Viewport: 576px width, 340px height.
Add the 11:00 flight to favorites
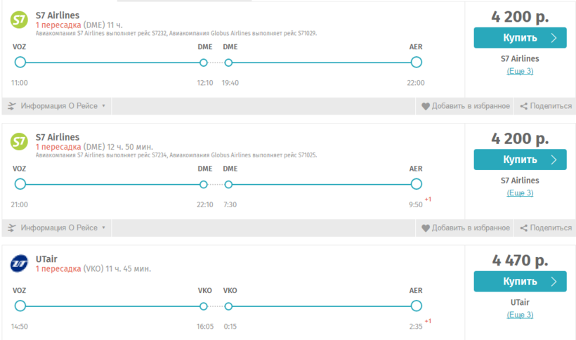470,106
